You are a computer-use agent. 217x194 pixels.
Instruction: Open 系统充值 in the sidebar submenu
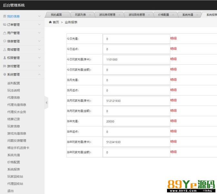click(14, 155)
